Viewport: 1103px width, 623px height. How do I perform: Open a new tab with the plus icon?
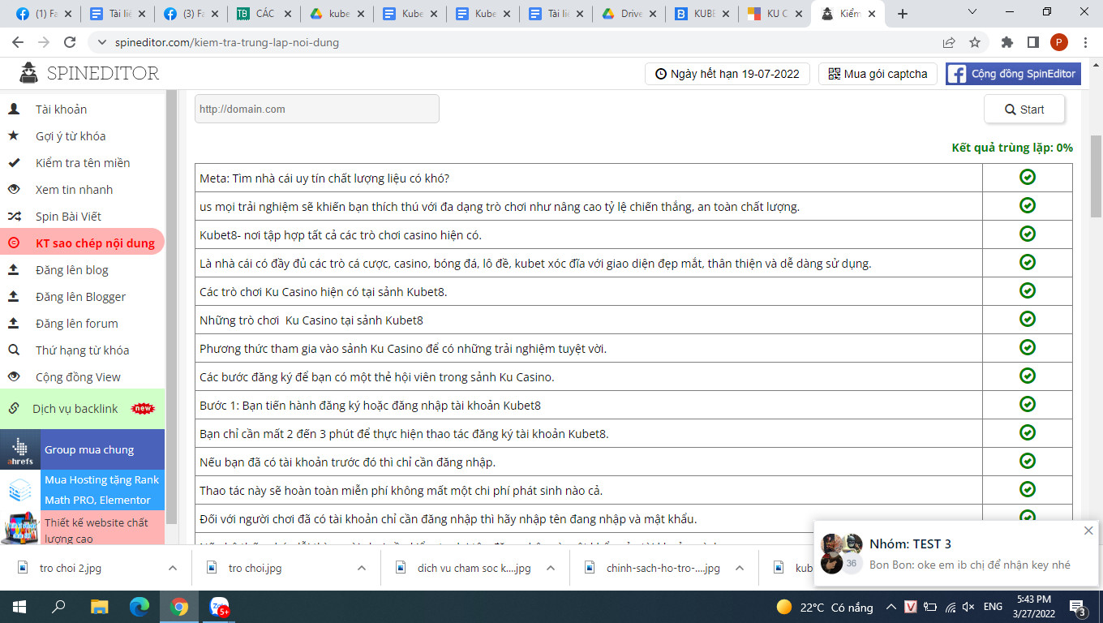point(903,14)
